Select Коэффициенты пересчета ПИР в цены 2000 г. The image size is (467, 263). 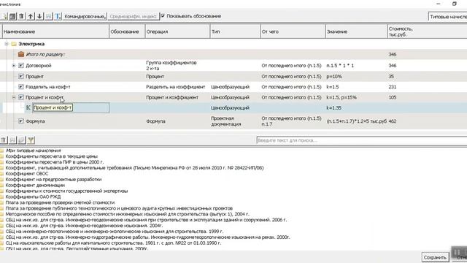[x=55, y=162]
